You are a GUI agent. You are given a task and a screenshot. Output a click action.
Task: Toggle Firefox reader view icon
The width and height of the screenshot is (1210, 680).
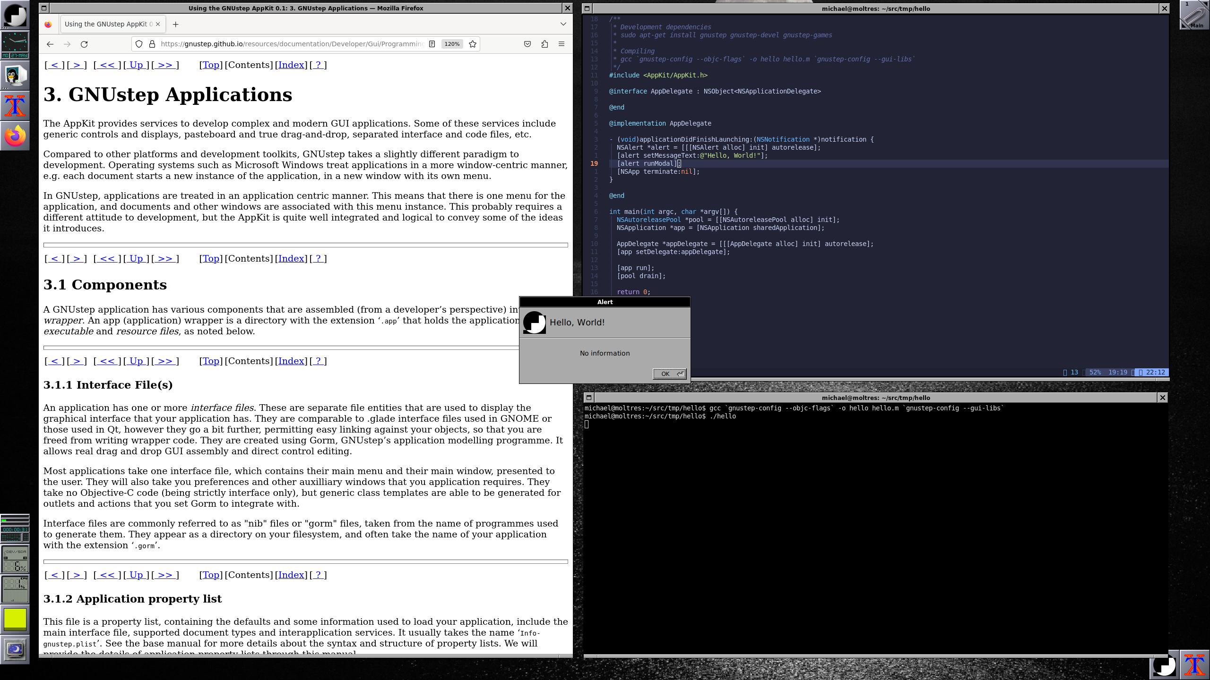click(x=432, y=44)
